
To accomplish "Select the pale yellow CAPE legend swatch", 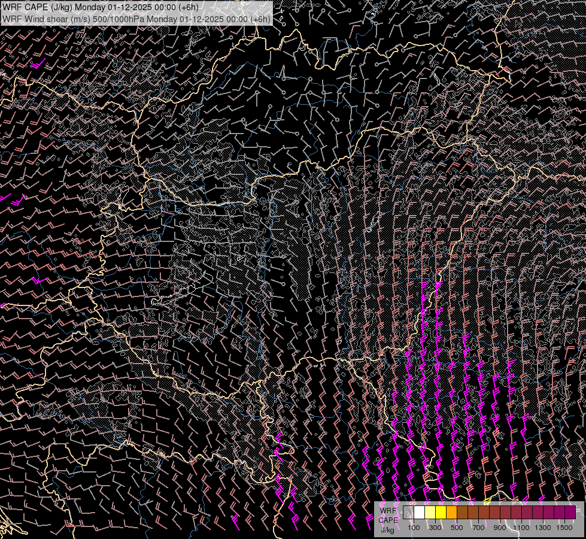I will [430, 512].
